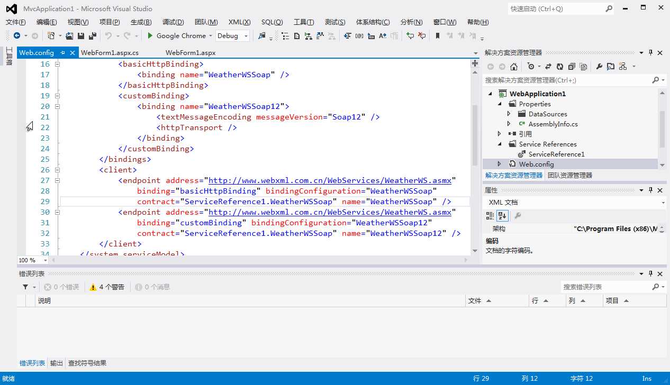Viewport: 670px width, 385px height.
Task: Open the Google Chrome browser target dropdown
Action: pos(210,35)
